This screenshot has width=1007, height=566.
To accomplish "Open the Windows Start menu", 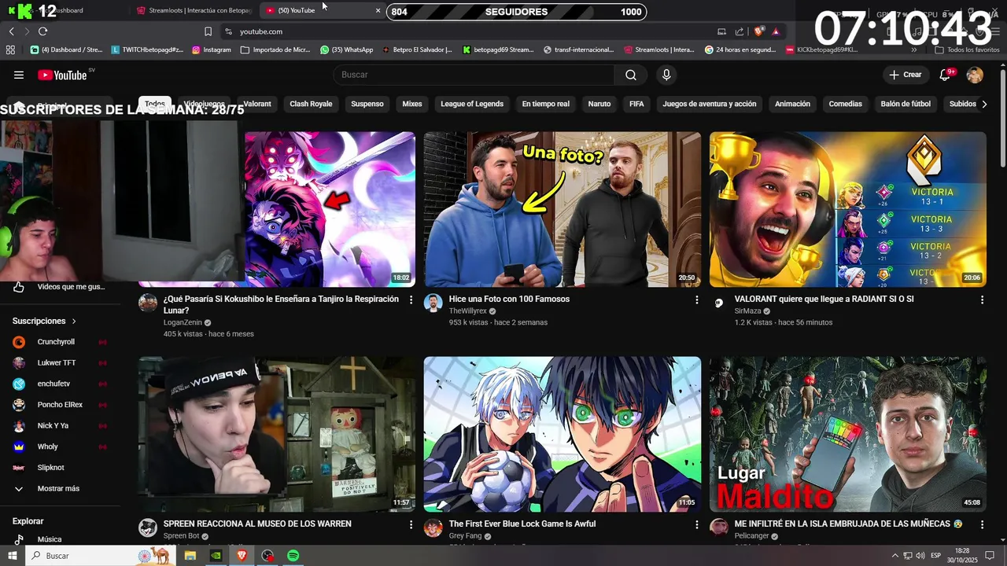I will 12,556.
